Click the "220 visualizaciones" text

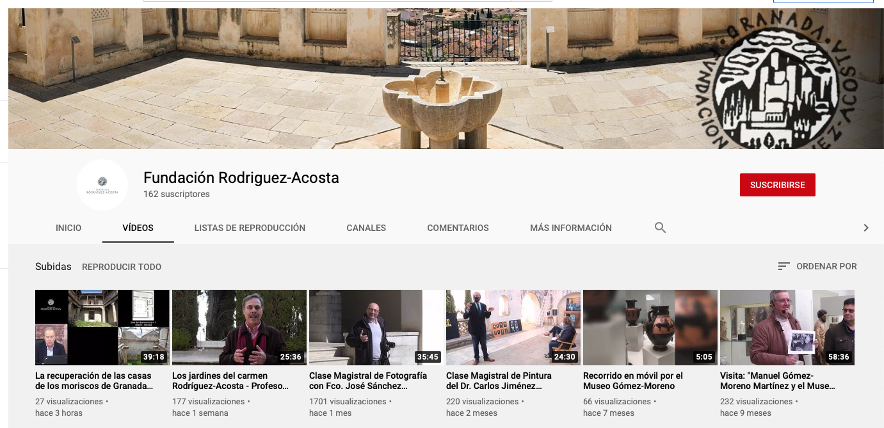(482, 402)
